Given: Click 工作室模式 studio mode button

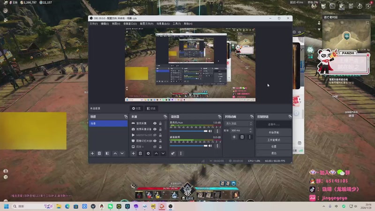Looking at the screenshot, I should tap(274, 140).
